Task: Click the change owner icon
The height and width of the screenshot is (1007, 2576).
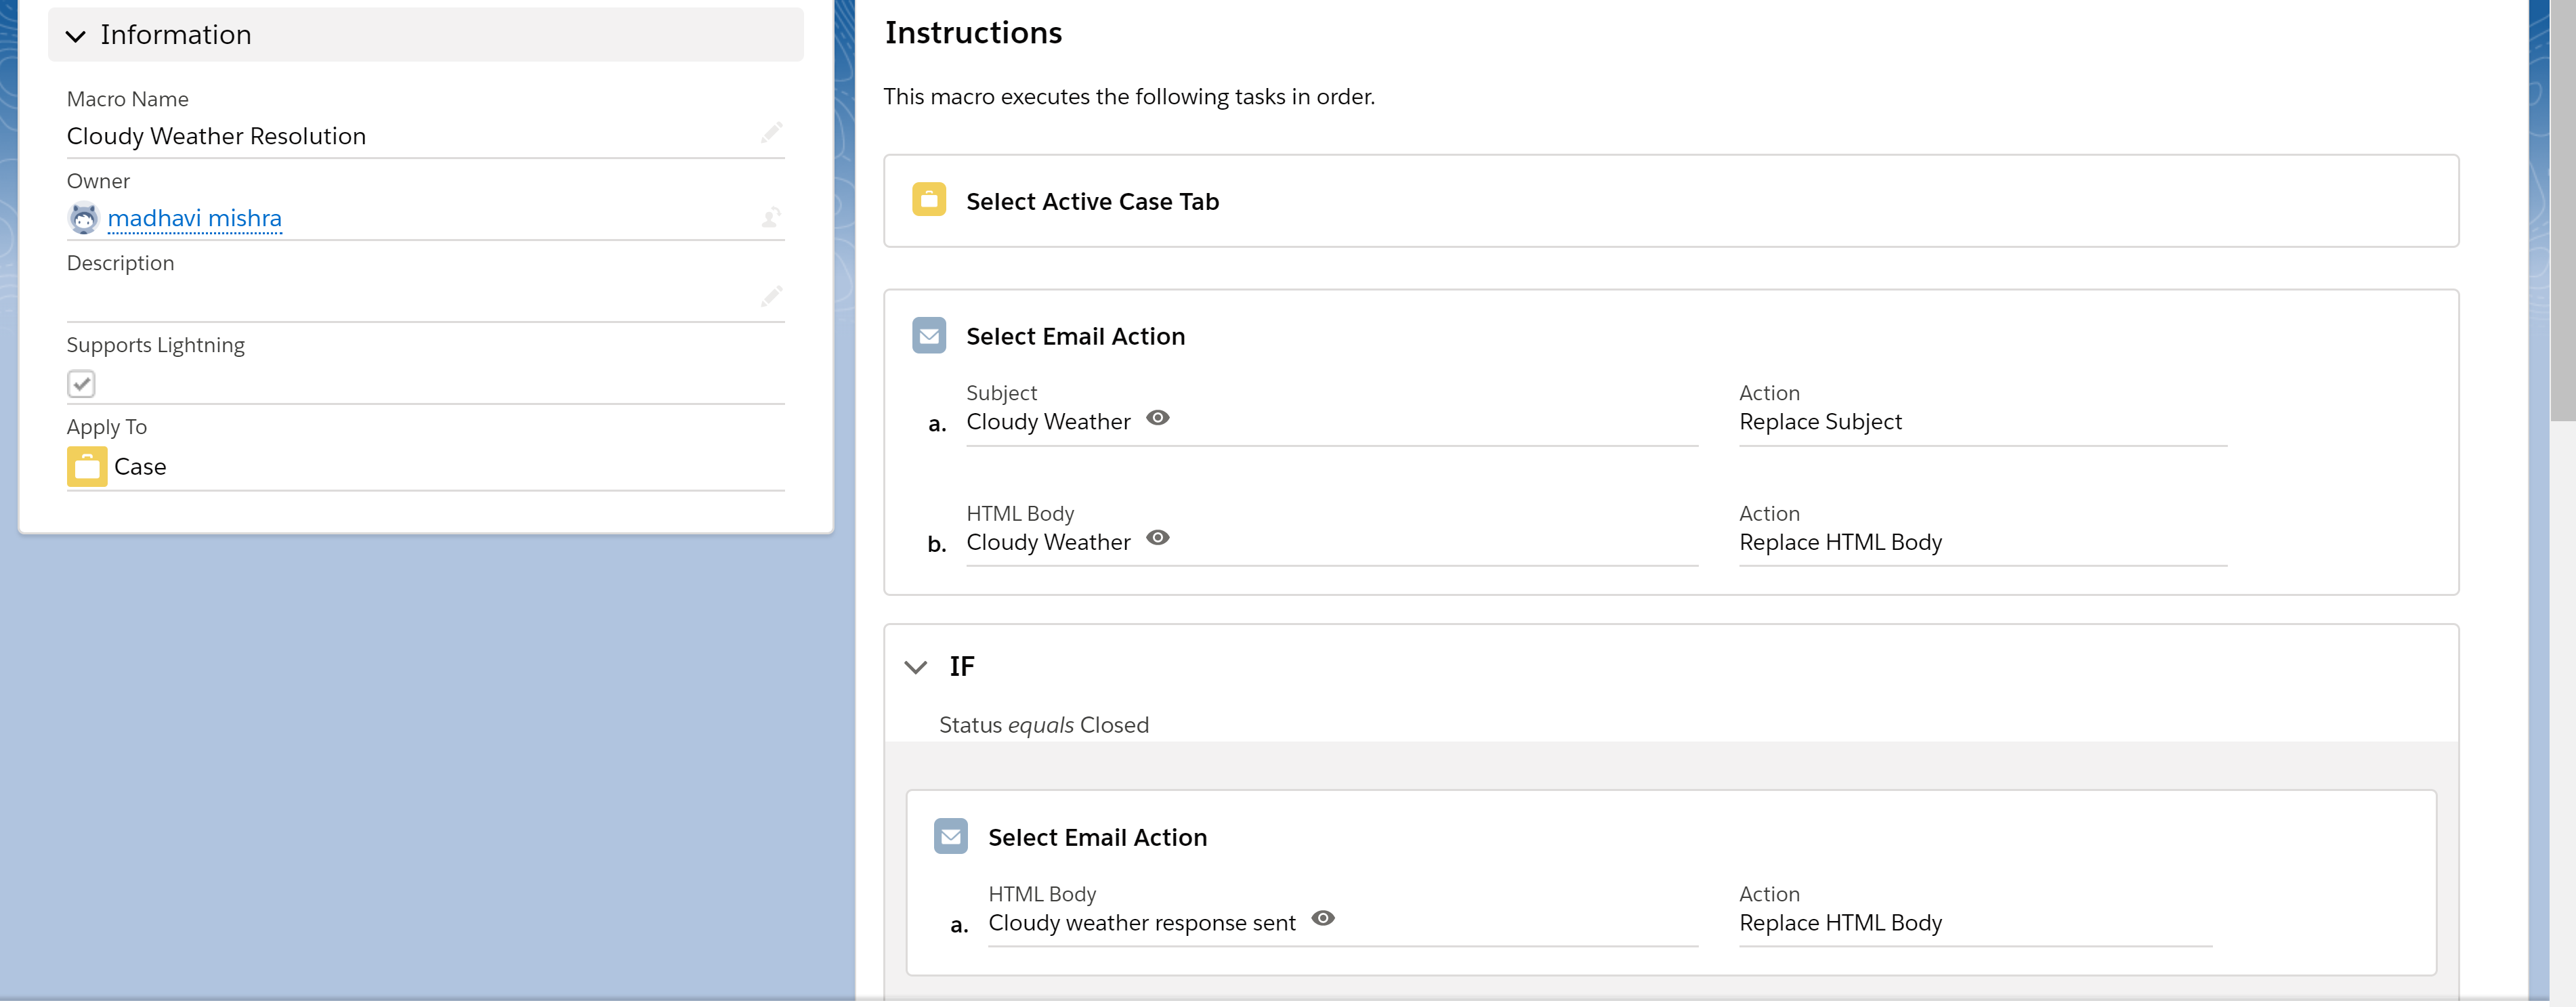Action: (x=770, y=217)
